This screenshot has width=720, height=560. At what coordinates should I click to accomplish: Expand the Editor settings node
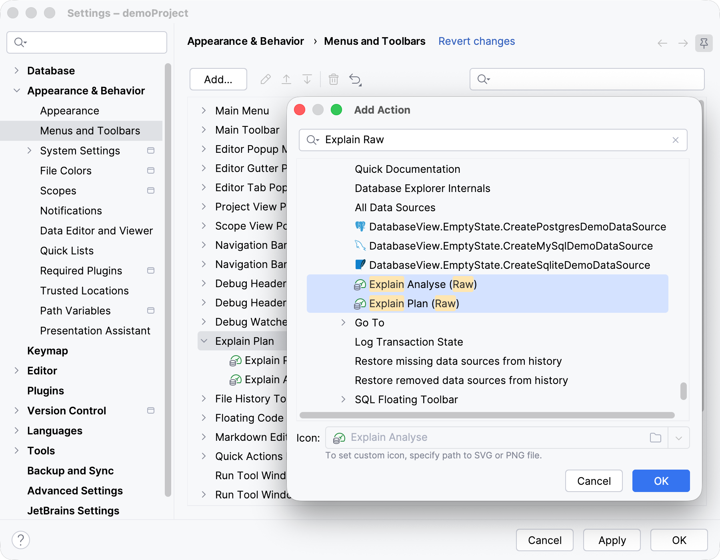tap(16, 370)
